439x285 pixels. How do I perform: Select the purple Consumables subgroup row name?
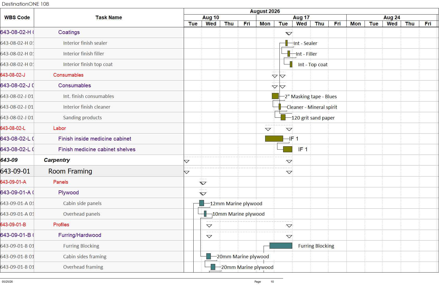click(75, 86)
